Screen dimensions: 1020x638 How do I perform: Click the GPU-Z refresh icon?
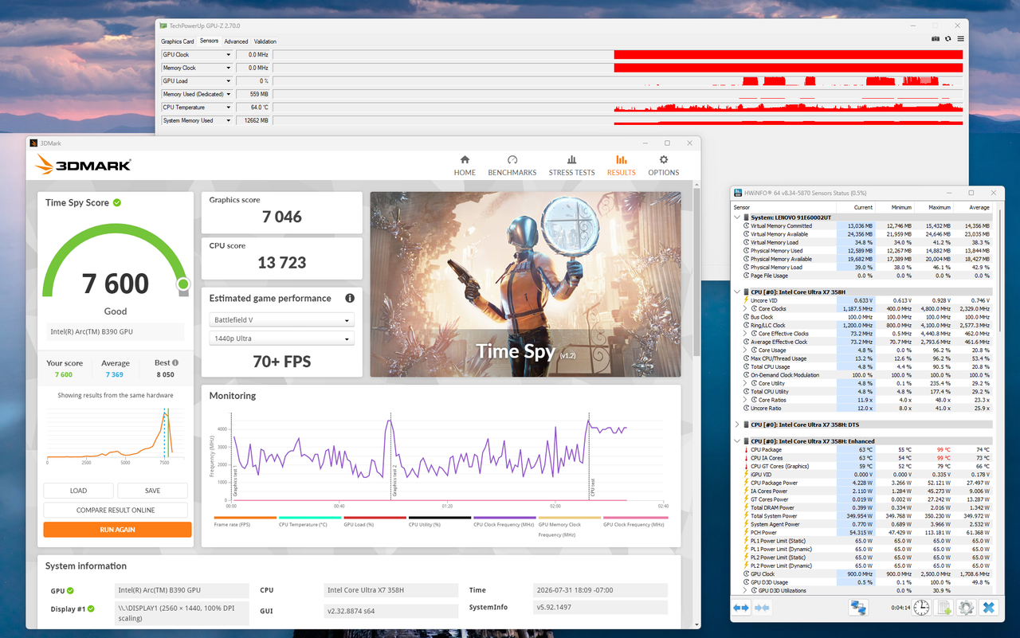tap(948, 39)
